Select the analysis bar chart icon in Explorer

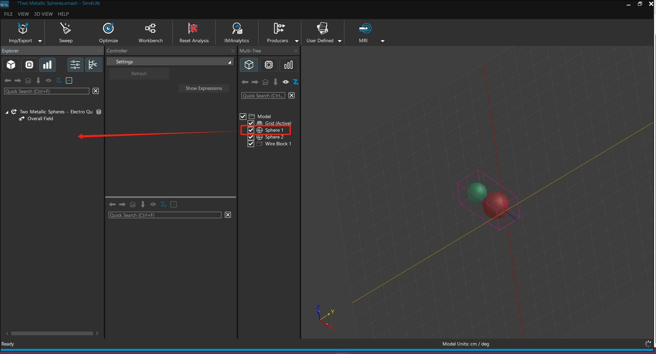click(47, 65)
